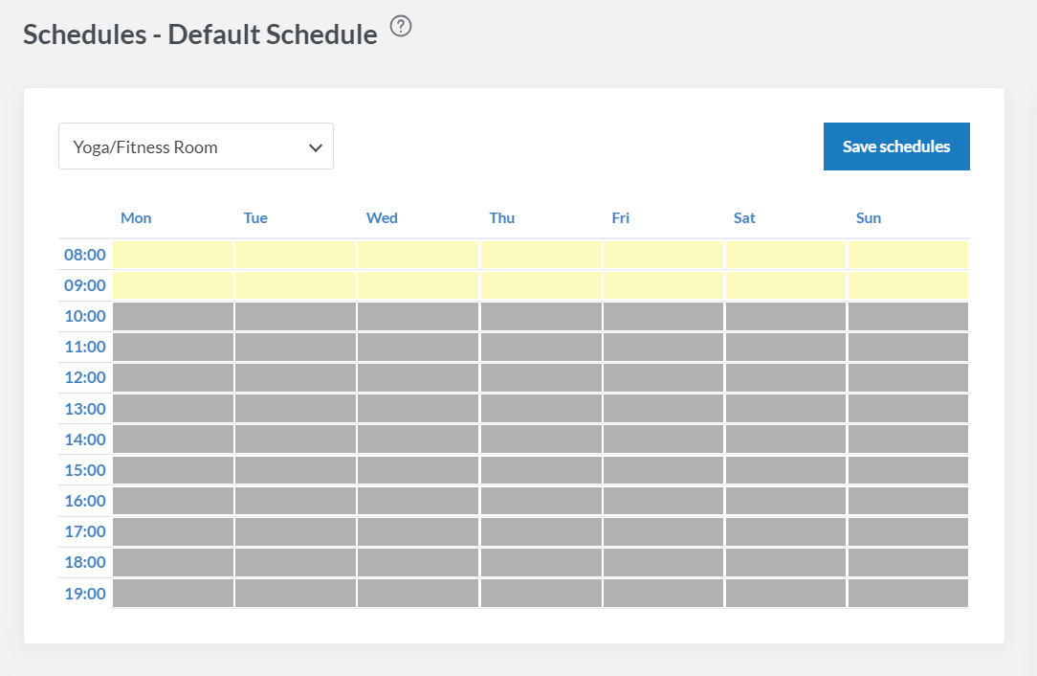Enable Monday 17:00 time slot
This screenshot has width=1037, height=676.
[173, 531]
